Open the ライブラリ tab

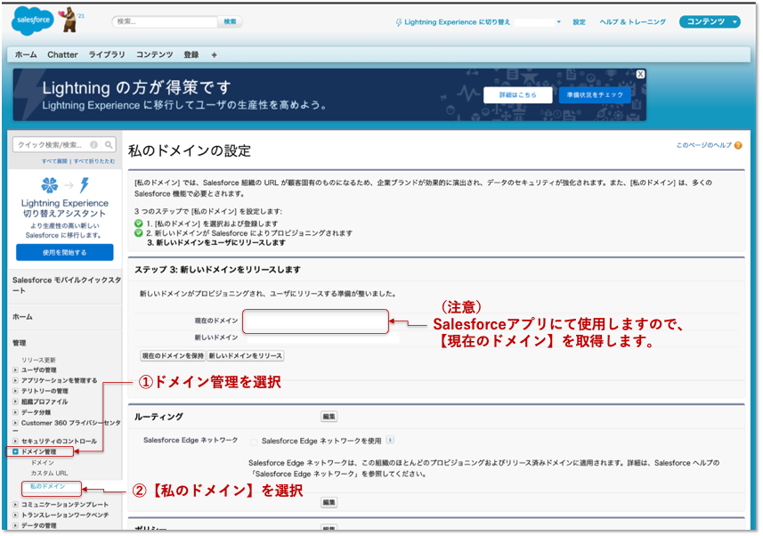coord(107,55)
